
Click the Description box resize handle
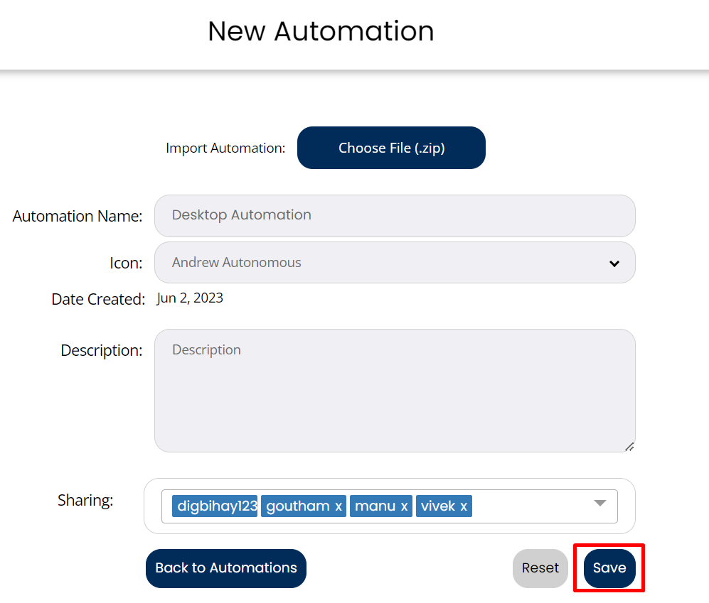629,446
